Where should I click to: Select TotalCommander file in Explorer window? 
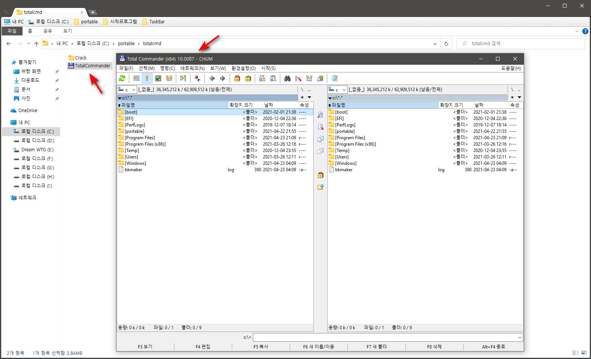(x=89, y=66)
